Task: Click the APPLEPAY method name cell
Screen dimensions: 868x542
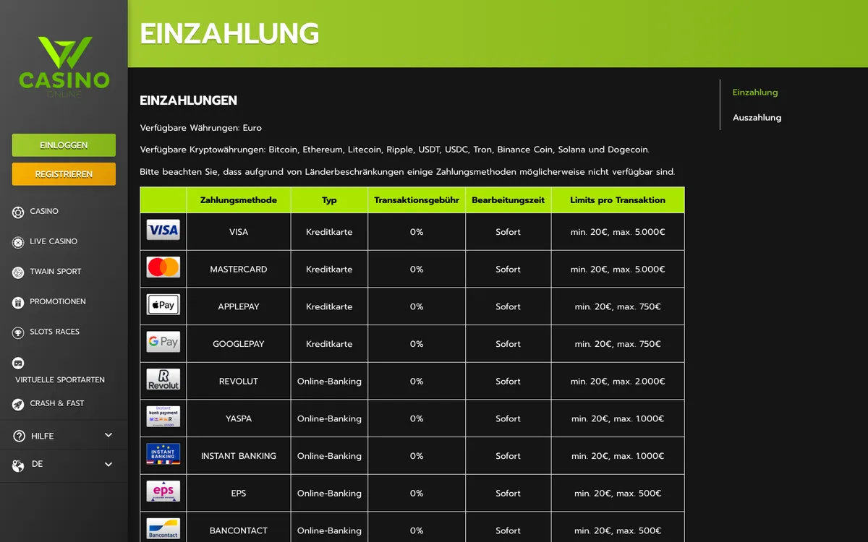Action: point(239,306)
